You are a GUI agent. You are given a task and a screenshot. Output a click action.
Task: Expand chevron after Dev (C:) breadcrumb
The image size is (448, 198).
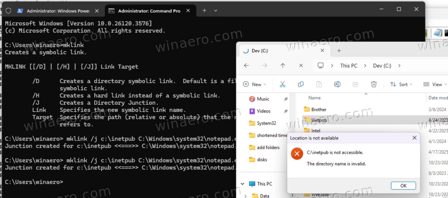400,66
